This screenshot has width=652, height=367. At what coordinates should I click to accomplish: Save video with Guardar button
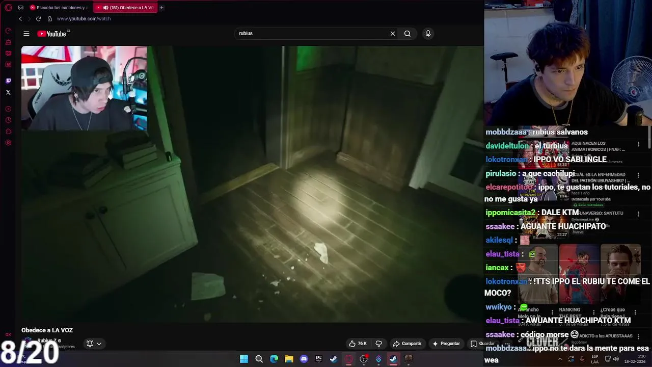click(x=482, y=344)
